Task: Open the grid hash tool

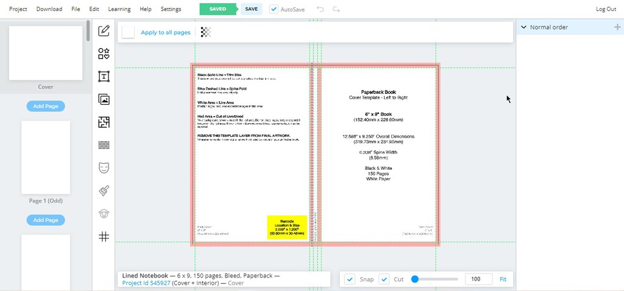Action: (x=104, y=237)
